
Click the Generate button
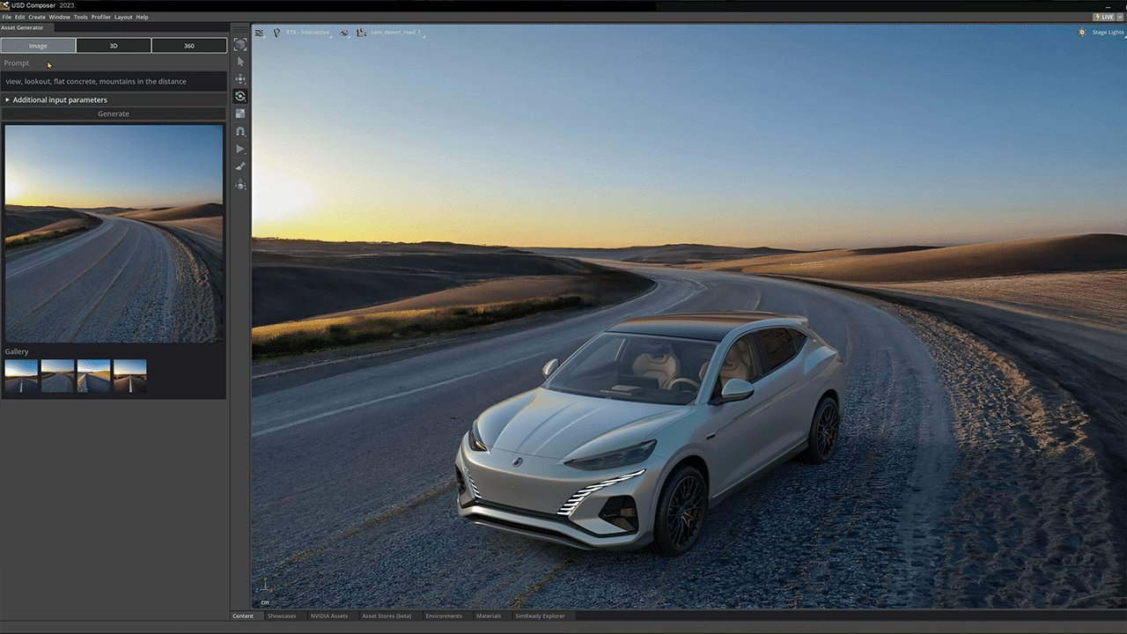click(114, 114)
